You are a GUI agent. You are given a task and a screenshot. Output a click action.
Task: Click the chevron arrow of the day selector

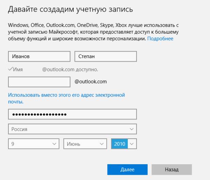coord(54,144)
